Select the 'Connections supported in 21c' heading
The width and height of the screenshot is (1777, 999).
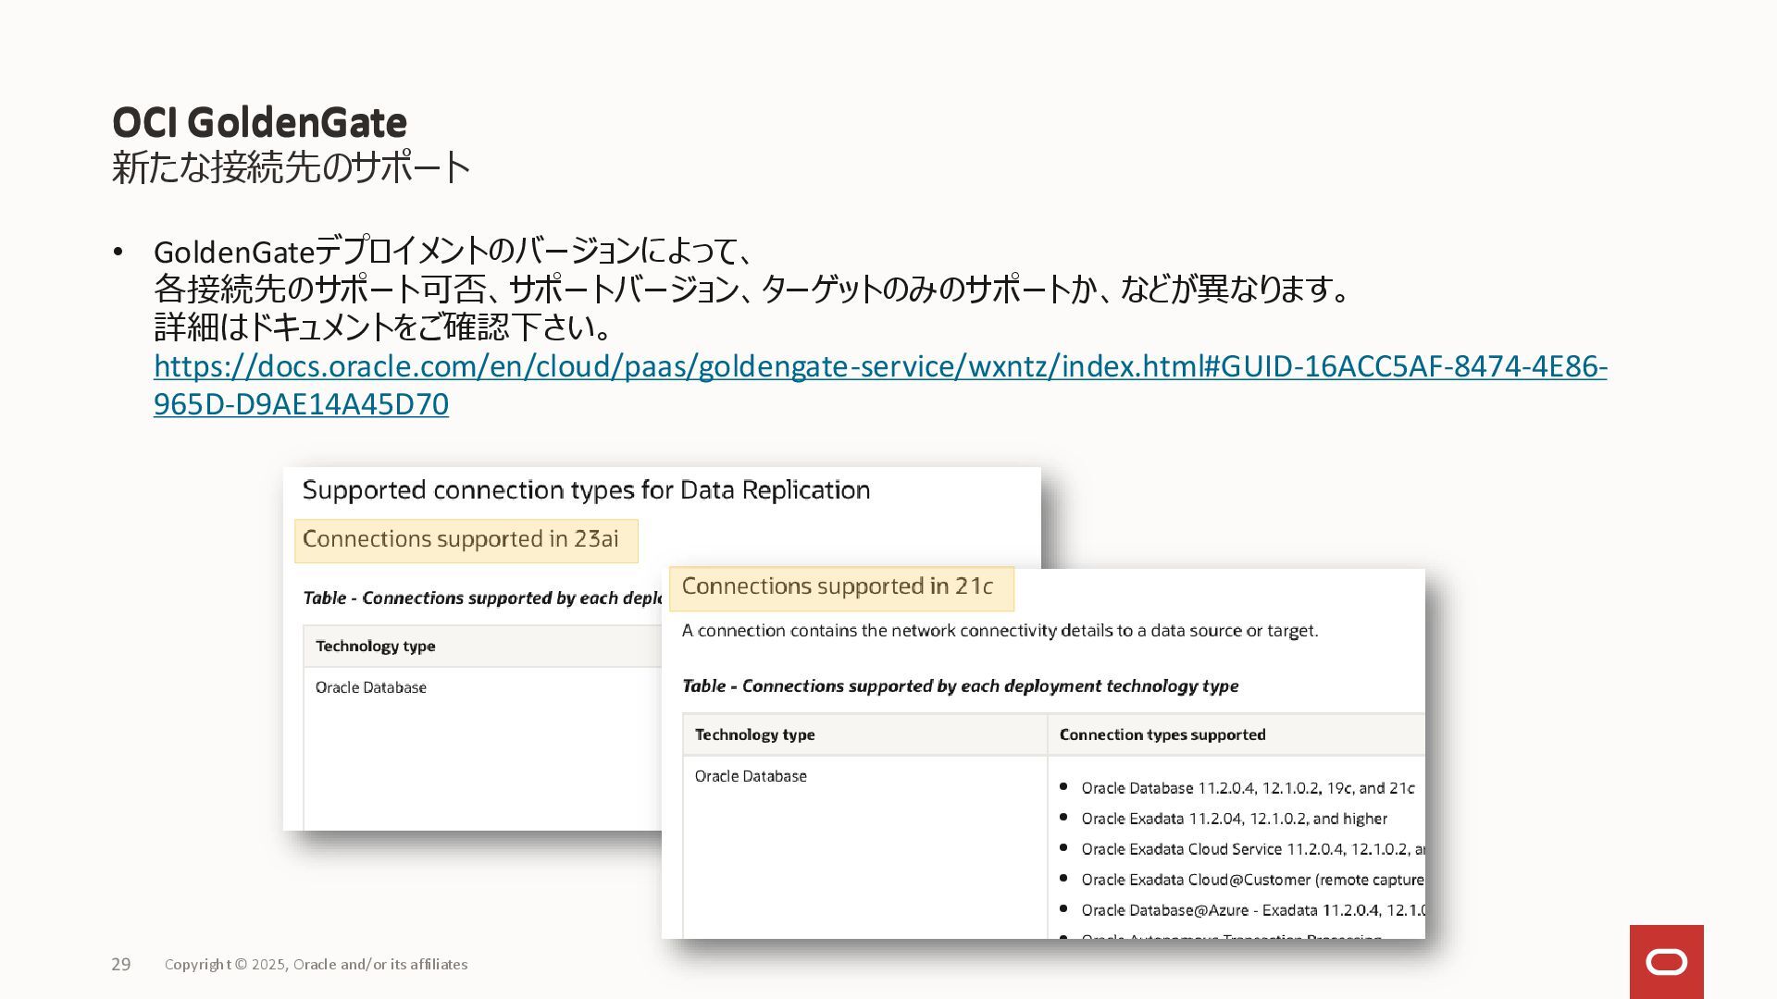coord(838,586)
